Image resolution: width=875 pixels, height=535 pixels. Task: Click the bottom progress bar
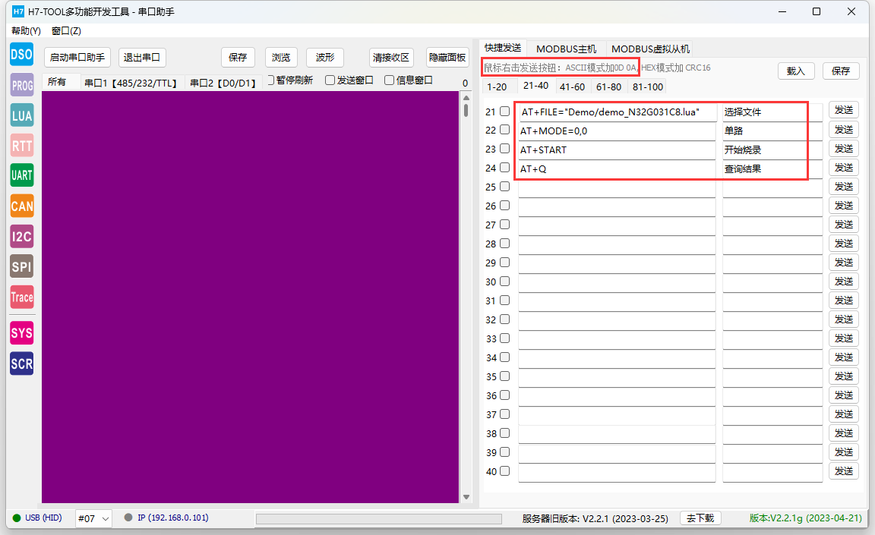coord(379,519)
